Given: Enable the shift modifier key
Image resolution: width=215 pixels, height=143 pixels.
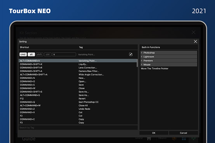Looking at the screenshot, I should 40,55.
